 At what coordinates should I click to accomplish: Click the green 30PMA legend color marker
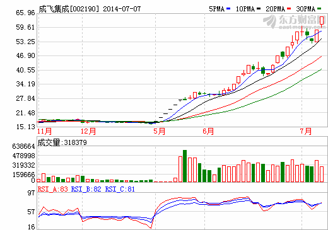(x=319, y=9)
